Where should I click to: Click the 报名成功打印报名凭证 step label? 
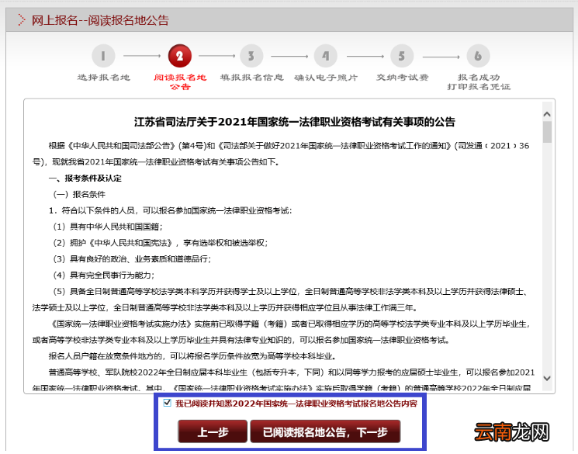[x=479, y=81]
